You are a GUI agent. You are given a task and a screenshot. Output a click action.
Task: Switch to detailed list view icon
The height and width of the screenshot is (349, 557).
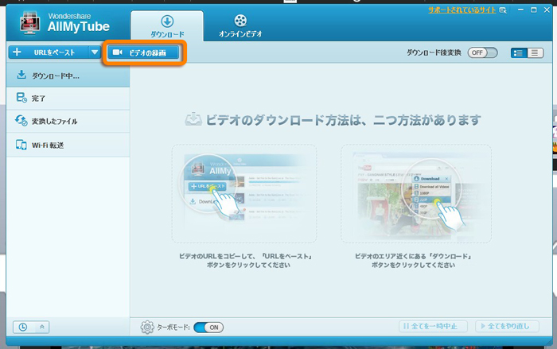tap(519, 53)
